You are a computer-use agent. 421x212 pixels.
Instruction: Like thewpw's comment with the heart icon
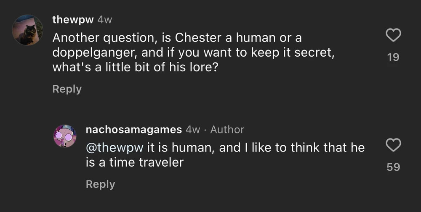(393, 36)
